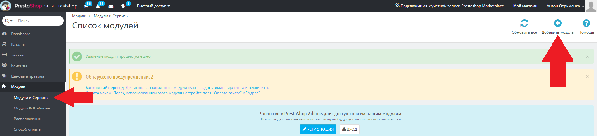
Task: Close the yellow warnings alert
Action: pyautogui.click(x=587, y=76)
